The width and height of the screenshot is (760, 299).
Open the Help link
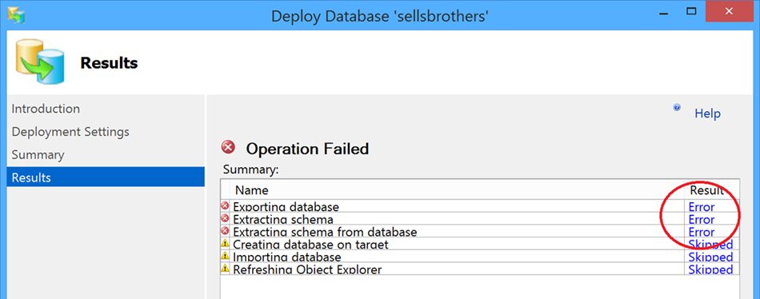click(x=707, y=114)
